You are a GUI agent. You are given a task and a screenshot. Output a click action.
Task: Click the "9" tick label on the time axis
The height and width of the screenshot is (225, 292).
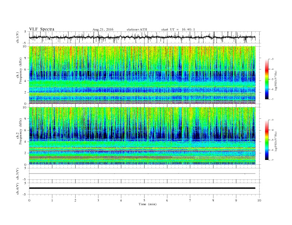236,200
